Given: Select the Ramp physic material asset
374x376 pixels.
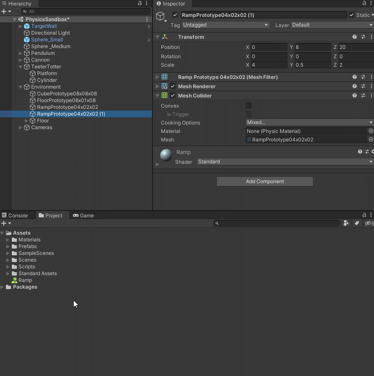Looking at the screenshot, I should [x=25, y=280].
